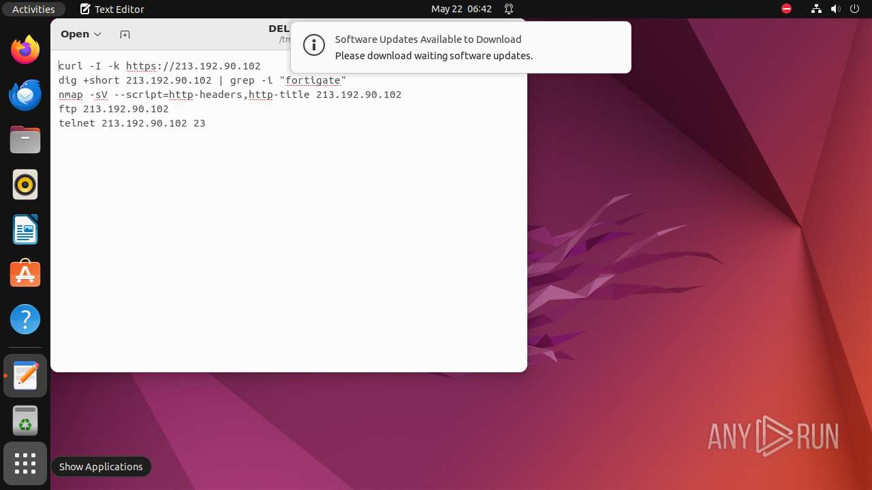This screenshot has width=872, height=490.
Task: Launch Thunderbird mail from dock
Action: point(25,95)
